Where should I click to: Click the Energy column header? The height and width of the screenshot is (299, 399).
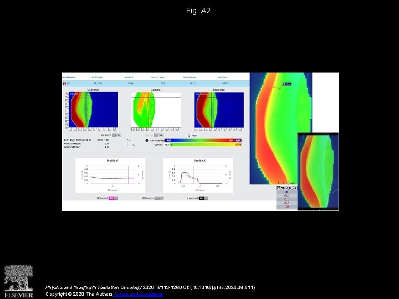(223, 78)
